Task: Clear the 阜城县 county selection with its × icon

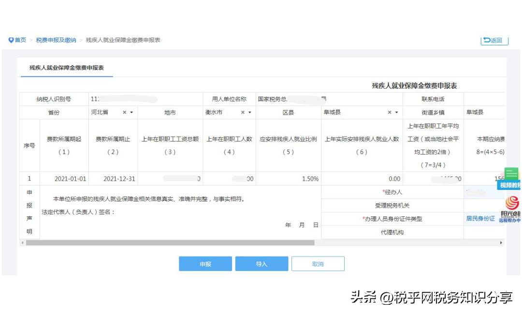Action: coord(391,112)
